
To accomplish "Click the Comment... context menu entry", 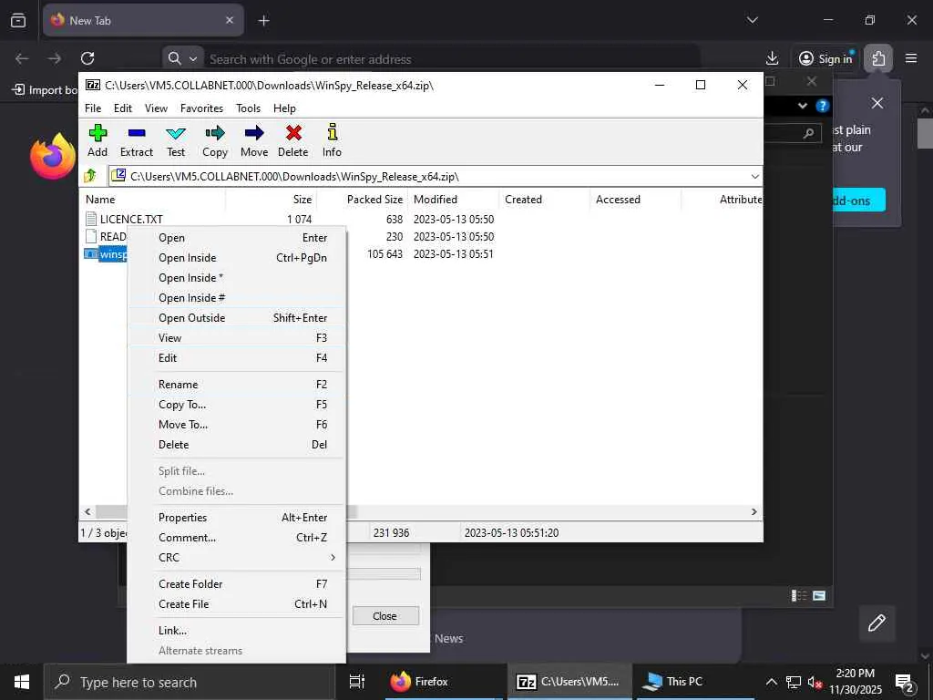I will click(x=236, y=538).
